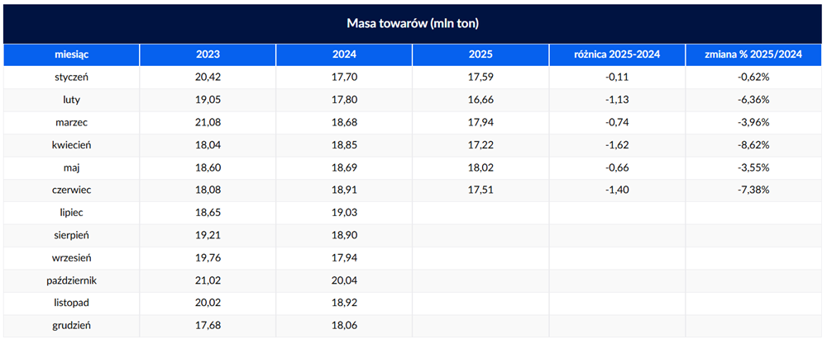Select the "luty" row label

pos(71,100)
